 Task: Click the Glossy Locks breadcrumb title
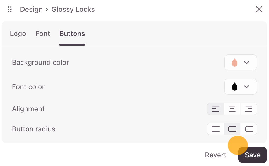click(73, 10)
